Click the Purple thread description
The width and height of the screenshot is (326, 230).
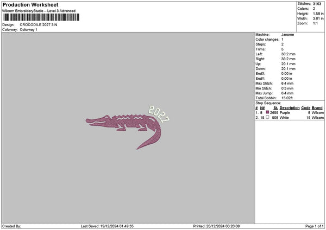coord(285,113)
